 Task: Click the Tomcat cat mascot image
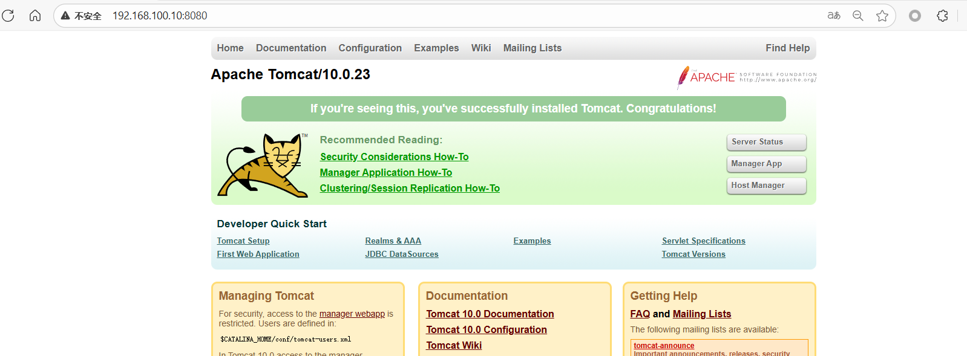click(x=263, y=165)
